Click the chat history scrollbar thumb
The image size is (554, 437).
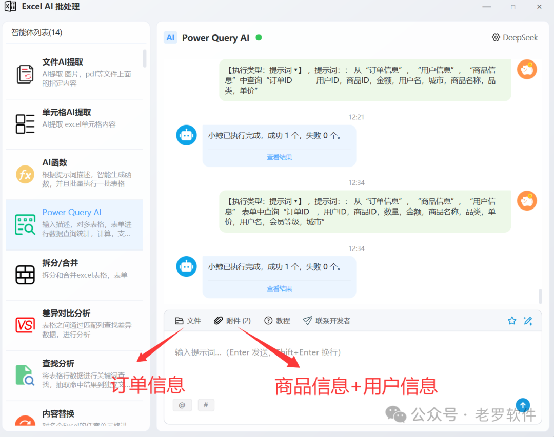[x=540, y=296]
